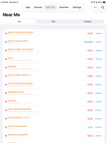Click the Closed badge on Powderly row
Screen dimensions: 107x143
pos(90,102)
